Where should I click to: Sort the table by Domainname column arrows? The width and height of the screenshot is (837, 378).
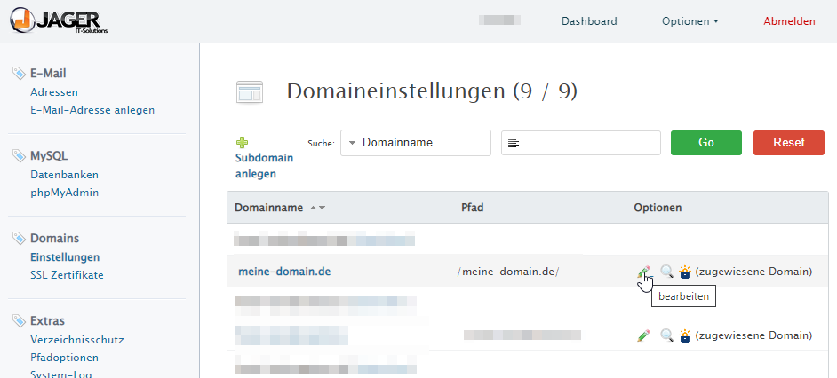pyautogui.click(x=317, y=208)
